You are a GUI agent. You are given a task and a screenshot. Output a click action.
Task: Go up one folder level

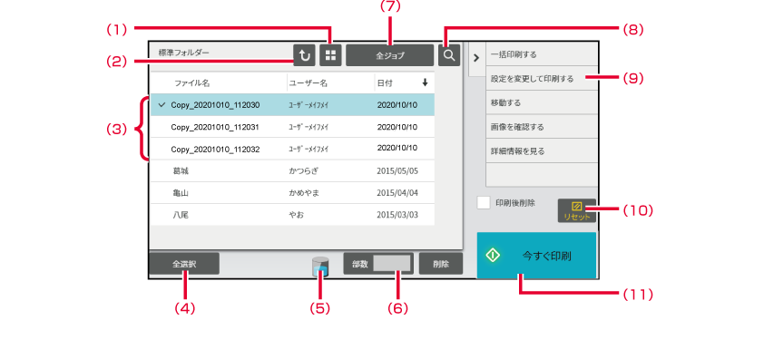point(305,55)
